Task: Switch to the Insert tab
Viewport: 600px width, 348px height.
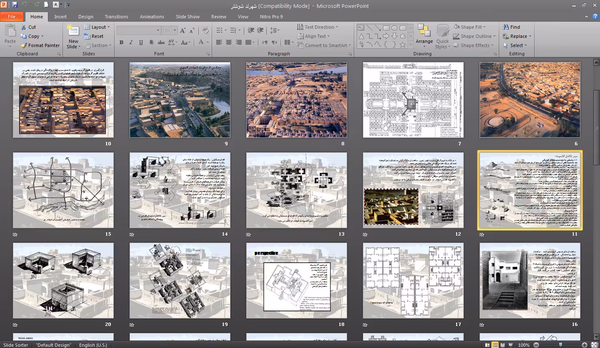Action: click(60, 17)
